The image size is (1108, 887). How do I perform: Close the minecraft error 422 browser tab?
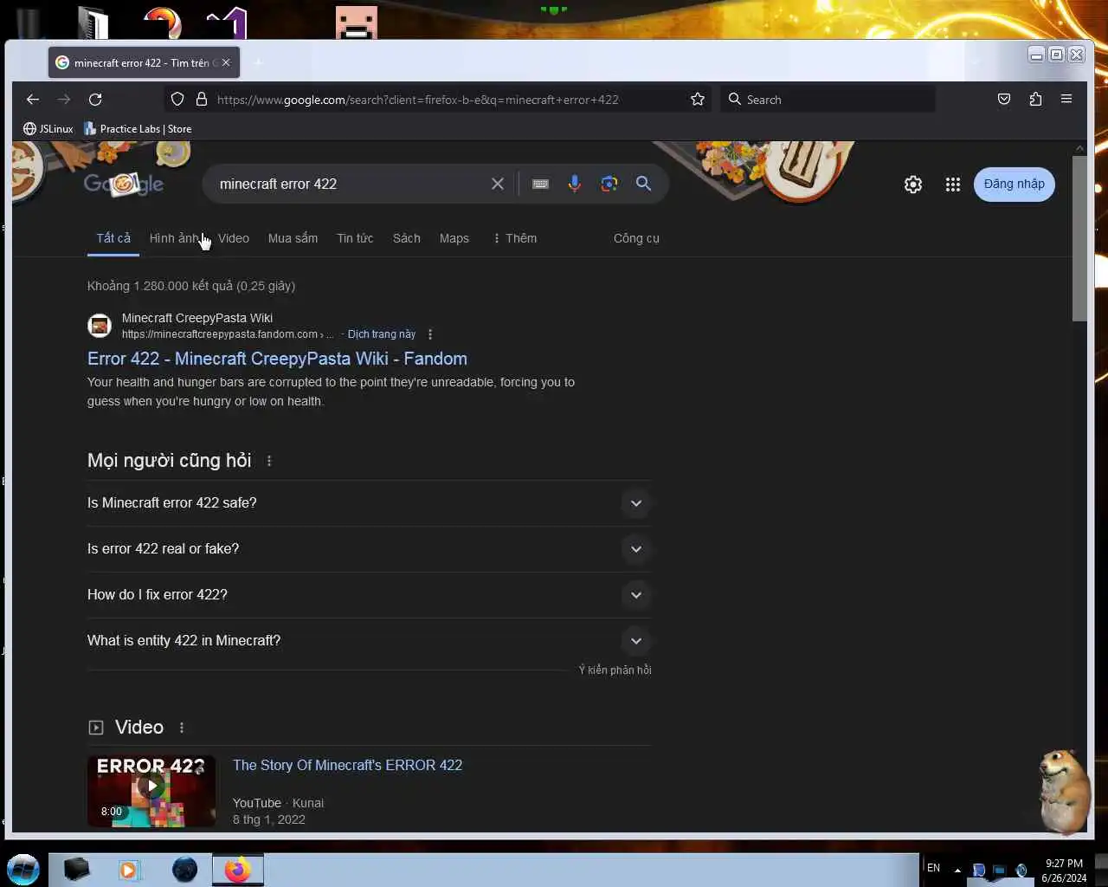[226, 62]
